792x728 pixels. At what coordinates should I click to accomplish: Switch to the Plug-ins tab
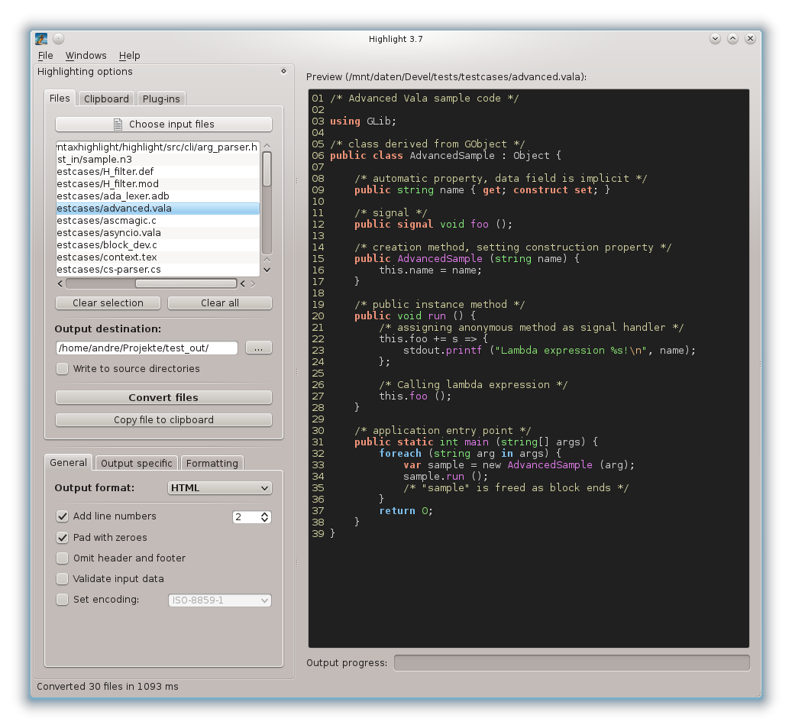161,99
